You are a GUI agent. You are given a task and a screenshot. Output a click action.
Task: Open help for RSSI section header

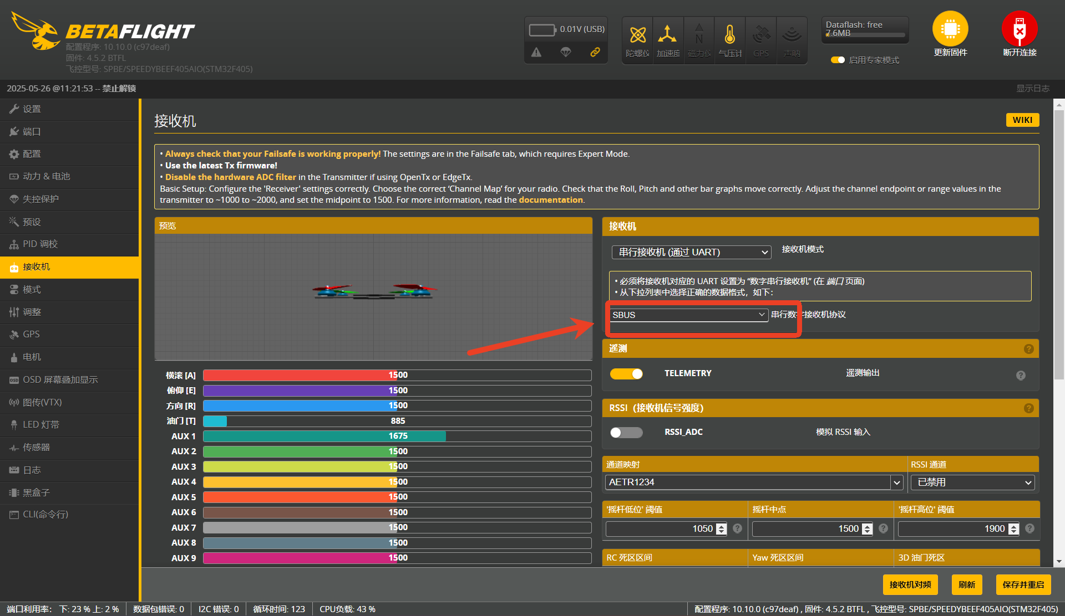pyautogui.click(x=1029, y=408)
